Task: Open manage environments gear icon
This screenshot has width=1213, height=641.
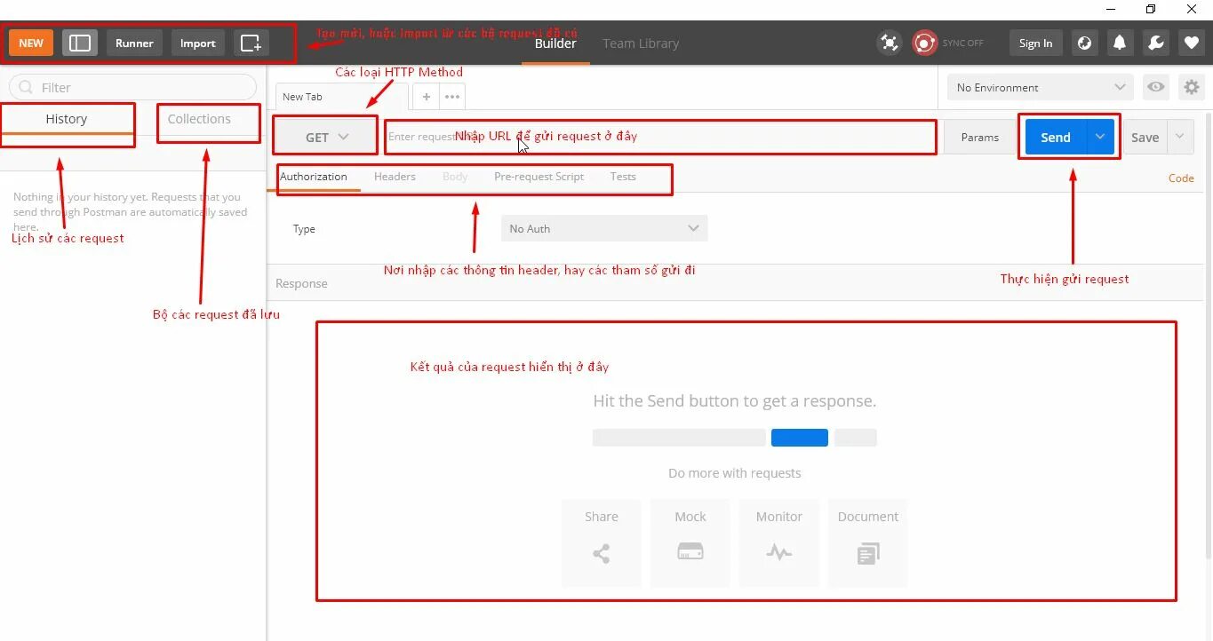Action: pyautogui.click(x=1192, y=87)
